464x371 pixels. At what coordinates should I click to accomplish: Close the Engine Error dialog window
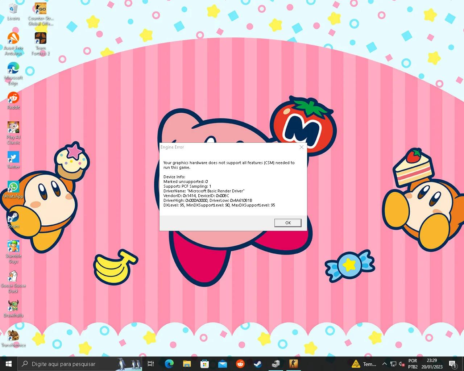302,147
